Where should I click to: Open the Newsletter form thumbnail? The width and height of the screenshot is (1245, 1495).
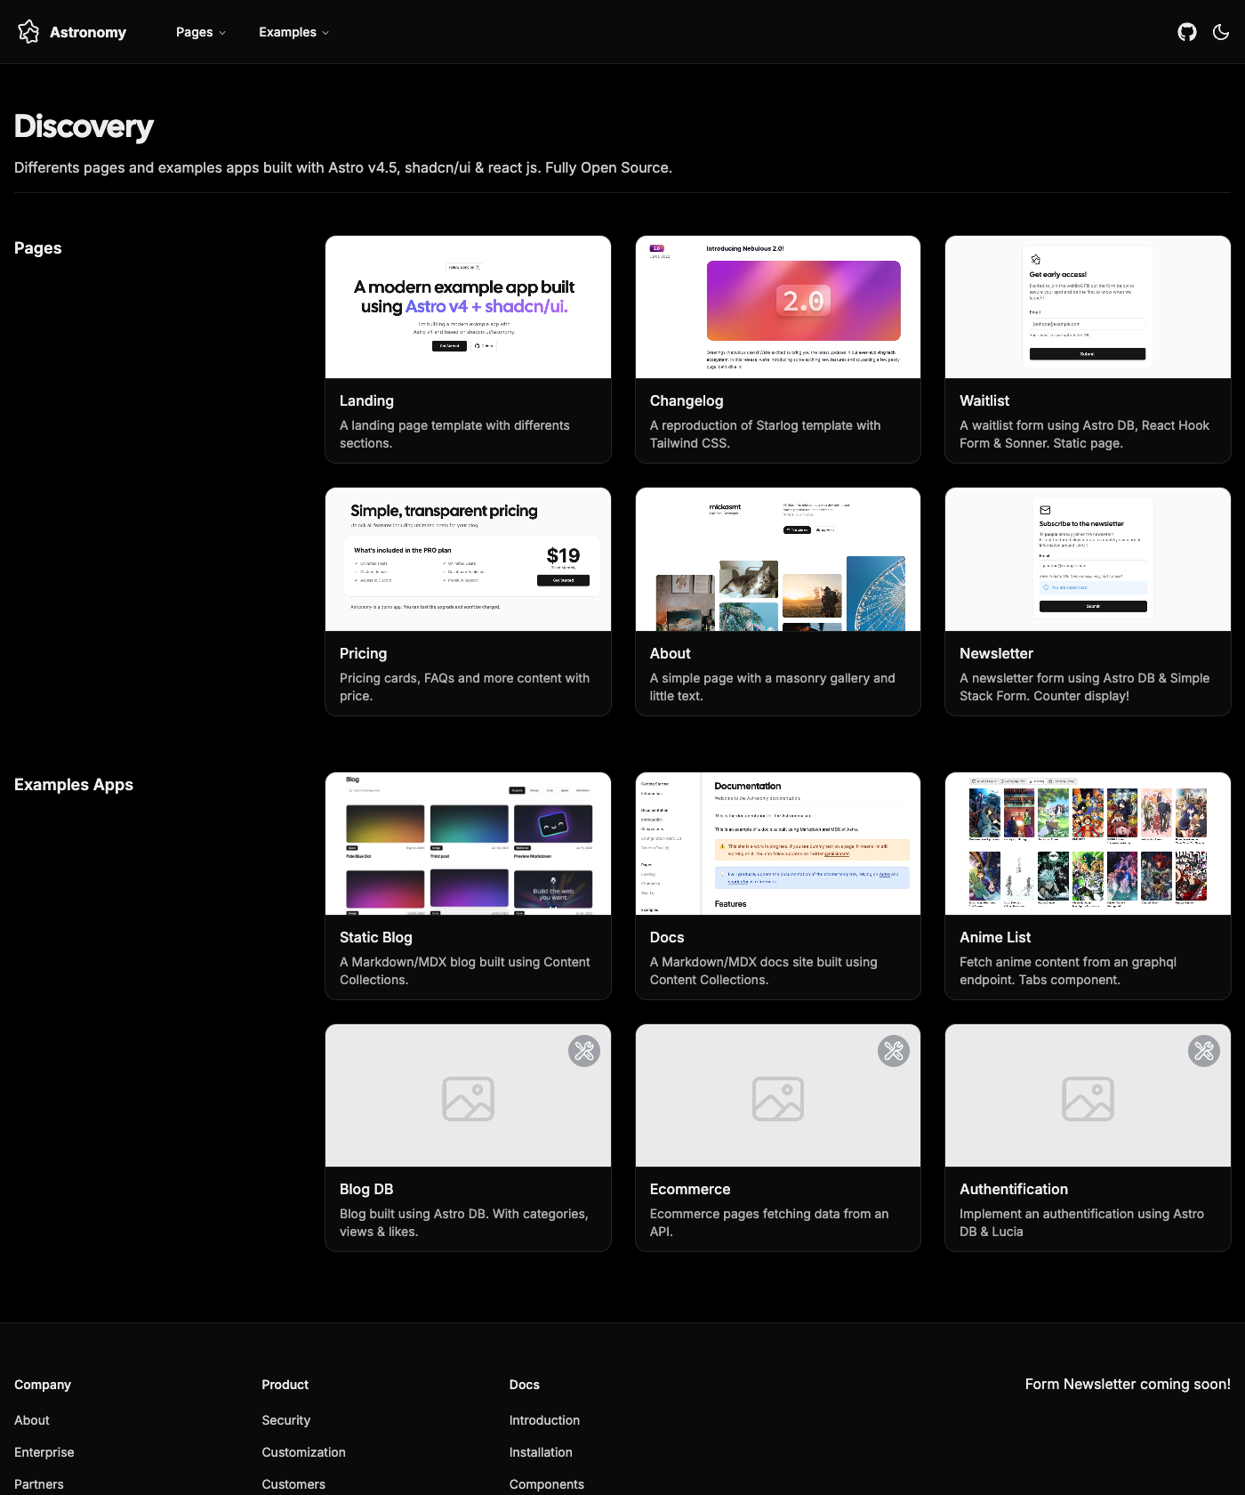1088,560
